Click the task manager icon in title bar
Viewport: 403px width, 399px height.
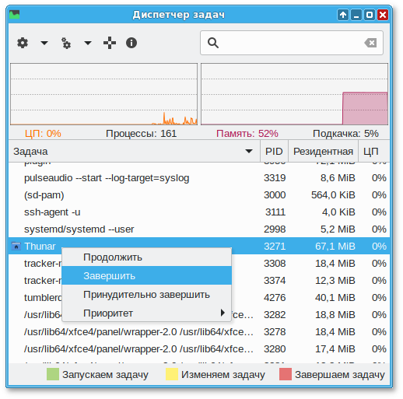(15, 15)
